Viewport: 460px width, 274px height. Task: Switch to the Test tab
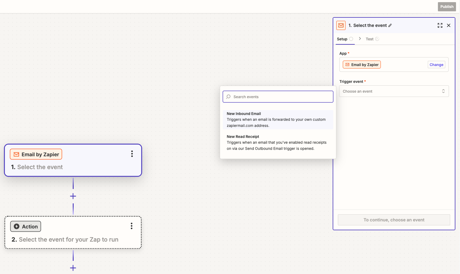[369, 39]
